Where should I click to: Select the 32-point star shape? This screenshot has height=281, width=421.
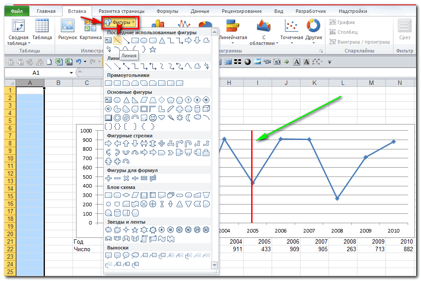(206, 230)
